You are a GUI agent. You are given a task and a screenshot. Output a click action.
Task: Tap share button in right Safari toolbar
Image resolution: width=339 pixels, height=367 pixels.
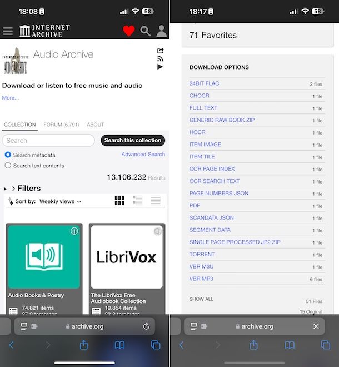click(x=253, y=345)
